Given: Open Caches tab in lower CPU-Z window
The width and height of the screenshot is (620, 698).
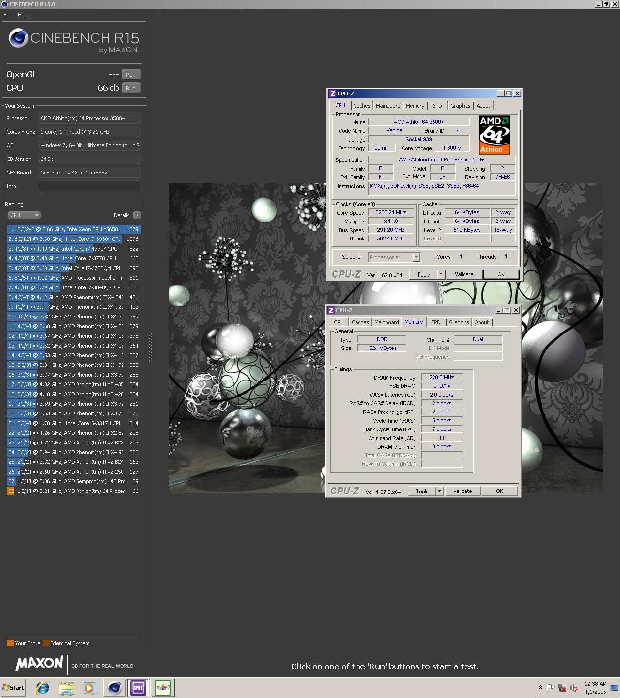Looking at the screenshot, I should pyautogui.click(x=360, y=322).
